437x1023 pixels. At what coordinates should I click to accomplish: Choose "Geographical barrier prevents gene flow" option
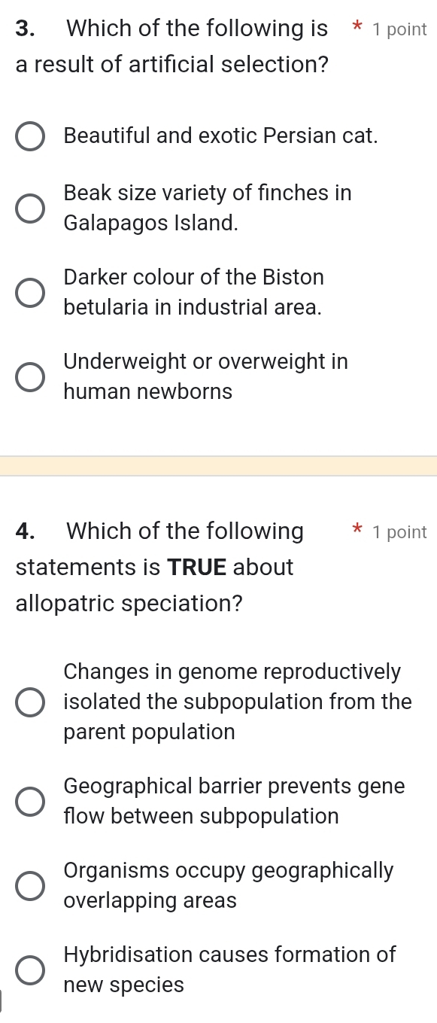tap(234, 801)
